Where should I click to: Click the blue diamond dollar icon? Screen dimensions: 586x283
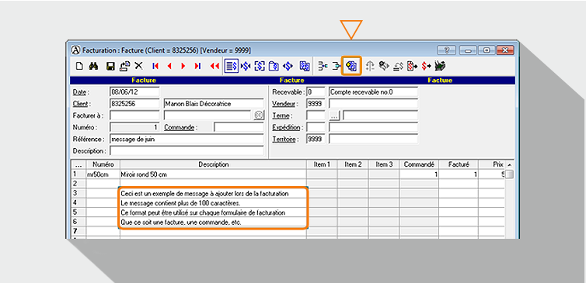[288, 67]
